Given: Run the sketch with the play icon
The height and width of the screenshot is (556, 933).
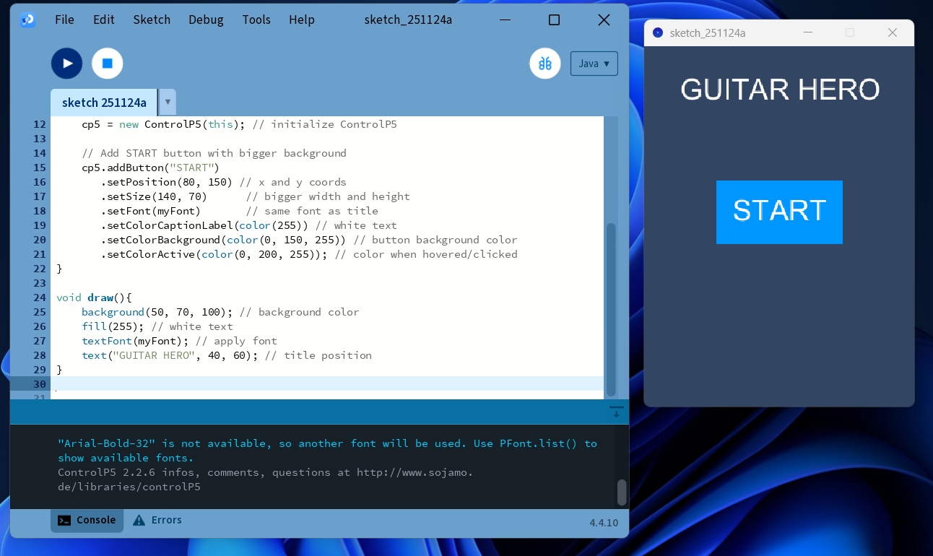Looking at the screenshot, I should [x=66, y=64].
